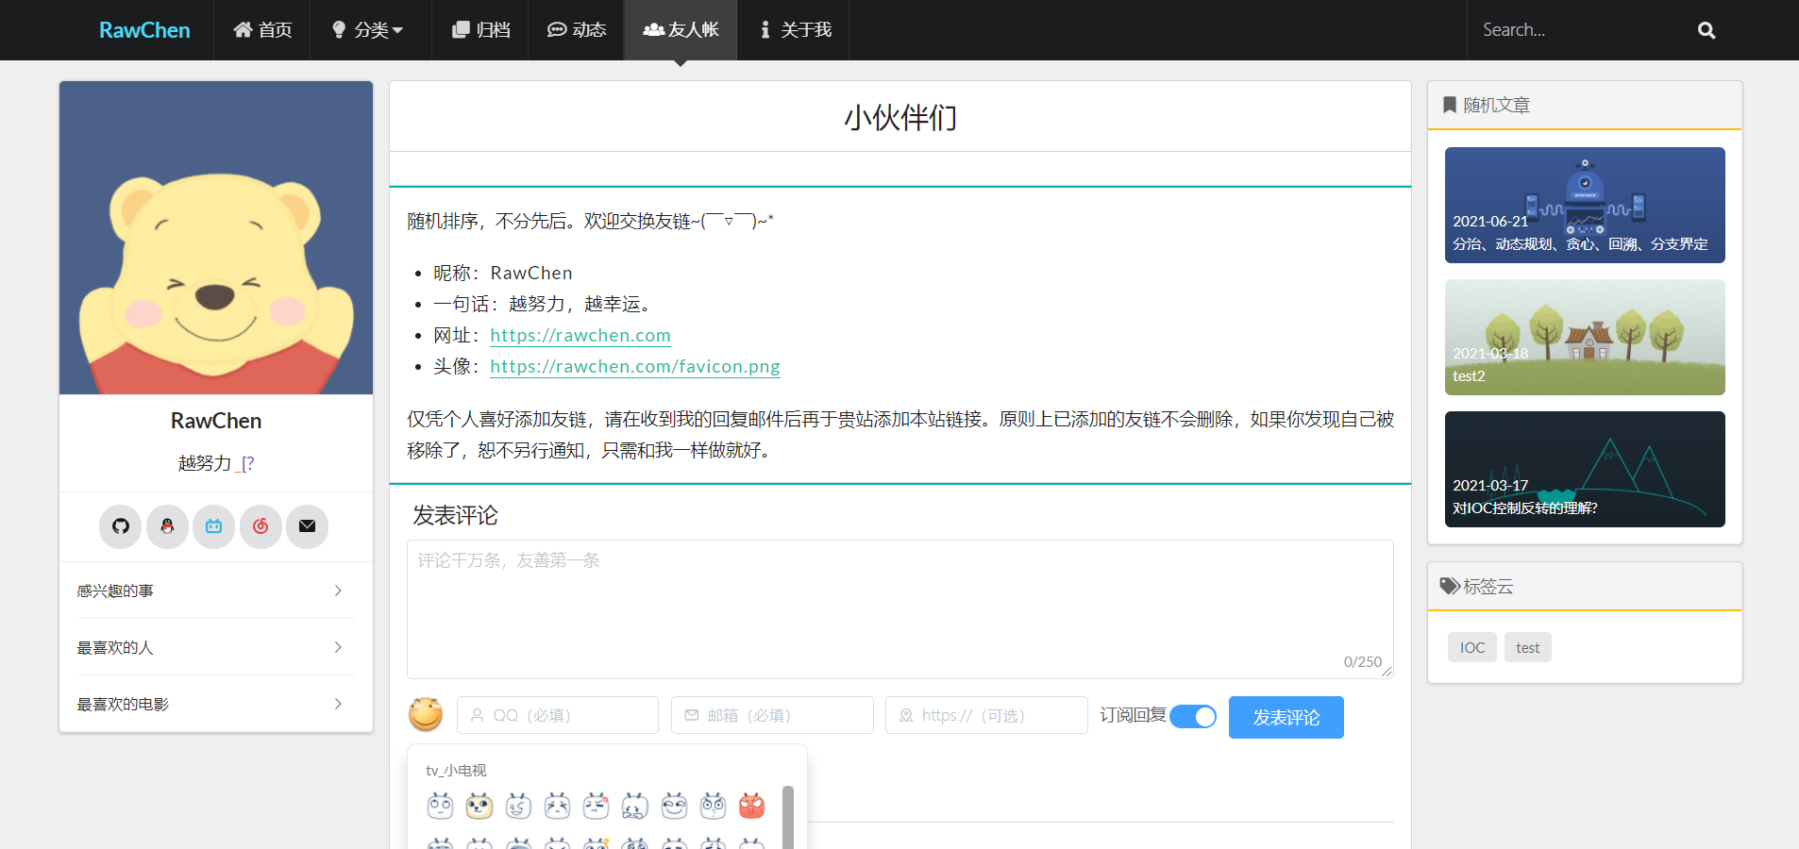Click the tags icon beside 标签云
Image resolution: width=1799 pixels, height=849 pixels.
click(1450, 586)
